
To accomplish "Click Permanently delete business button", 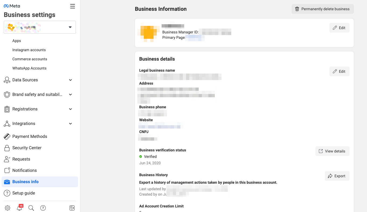I will pos(323,9).
